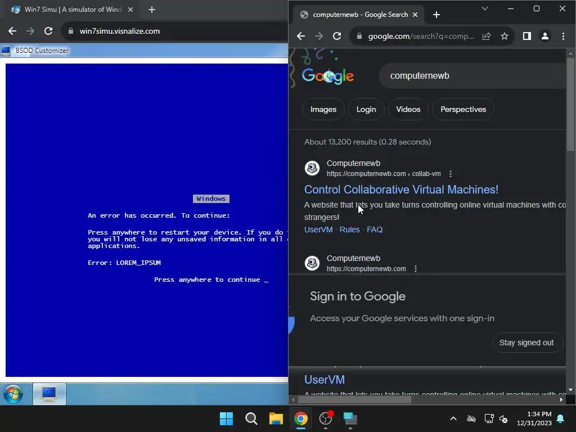Click the vertical scrollbar on the Google page
The image size is (576, 432).
pos(570,104)
